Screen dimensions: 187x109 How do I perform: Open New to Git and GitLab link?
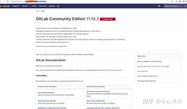point(96,101)
